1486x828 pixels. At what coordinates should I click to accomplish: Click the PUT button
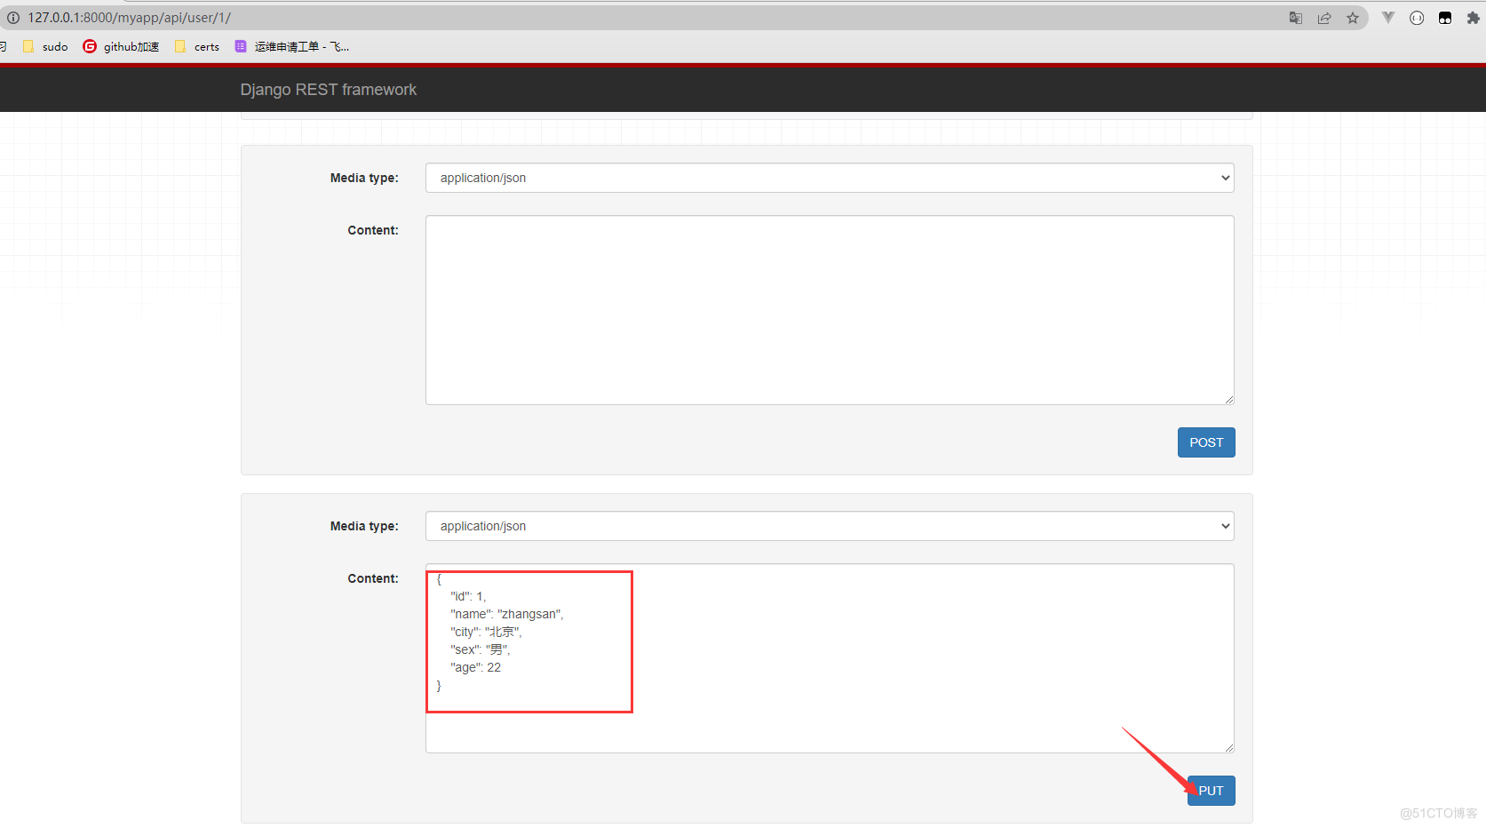click(1212, 791)
